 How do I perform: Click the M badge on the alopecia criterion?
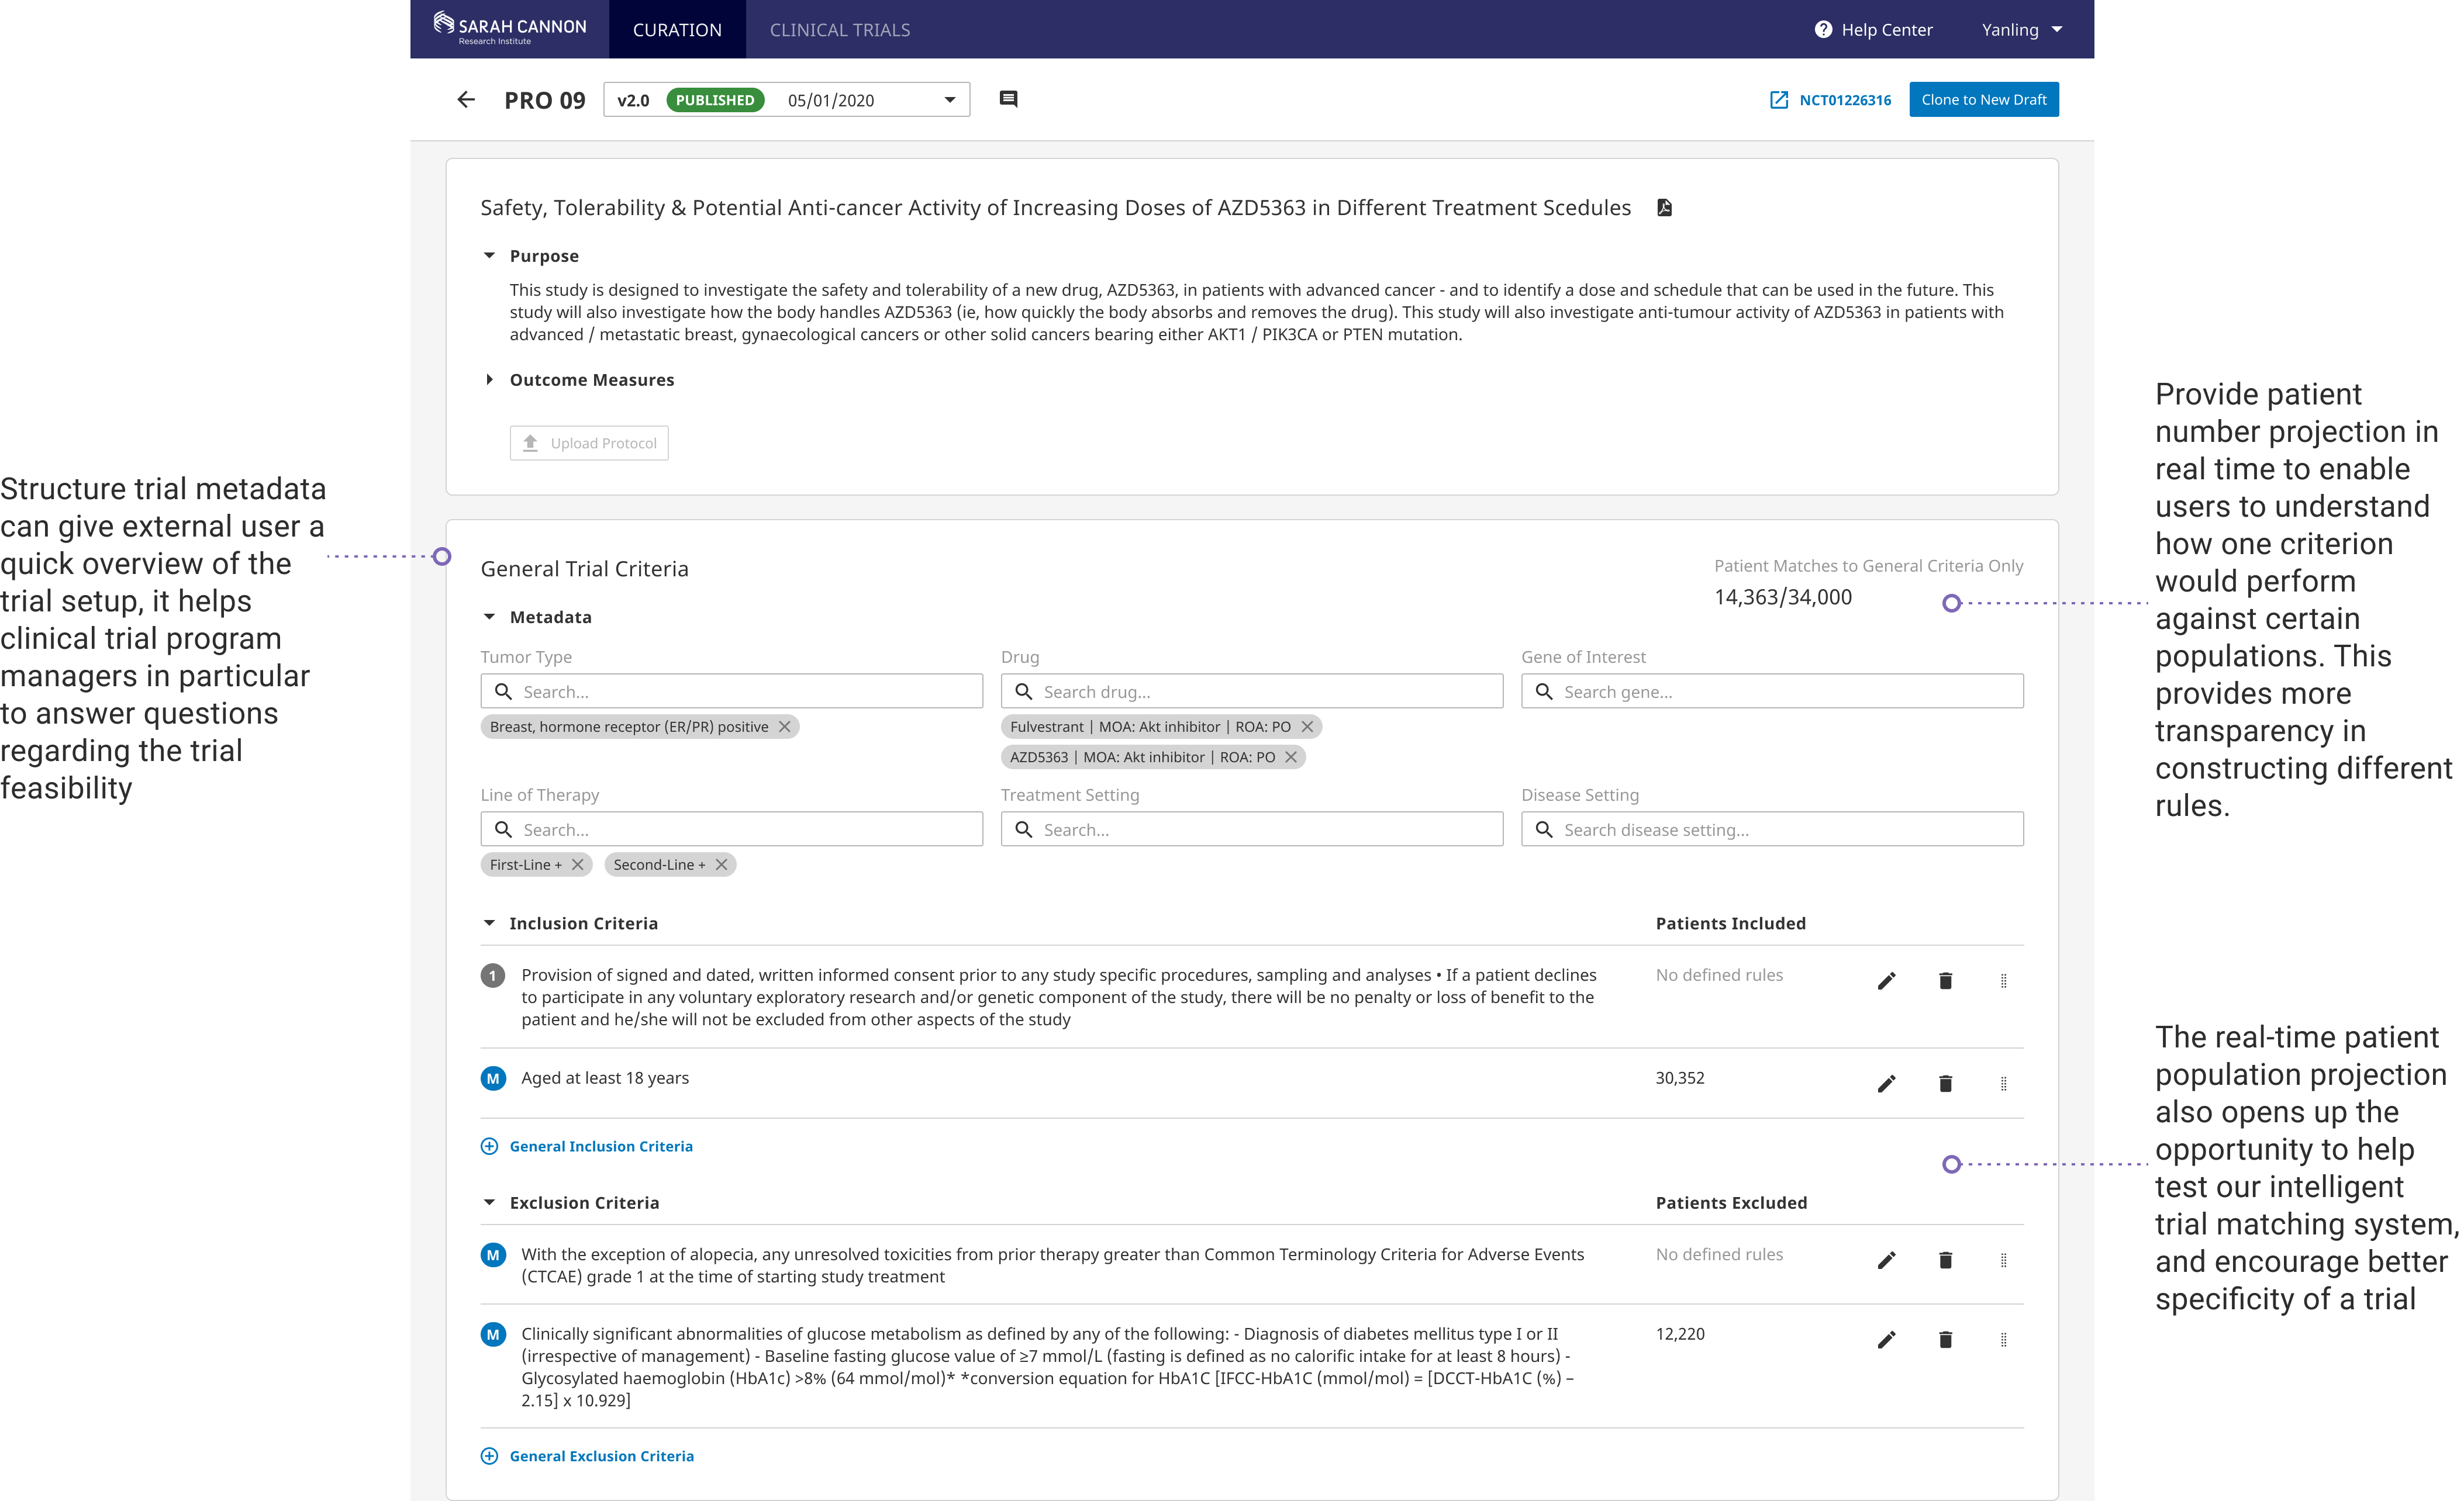point(493,1255)
